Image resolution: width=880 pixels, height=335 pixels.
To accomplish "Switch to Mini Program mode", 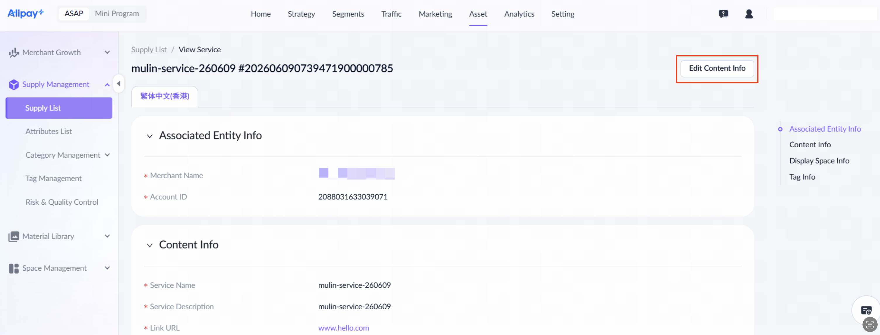I will click(117, 14).
